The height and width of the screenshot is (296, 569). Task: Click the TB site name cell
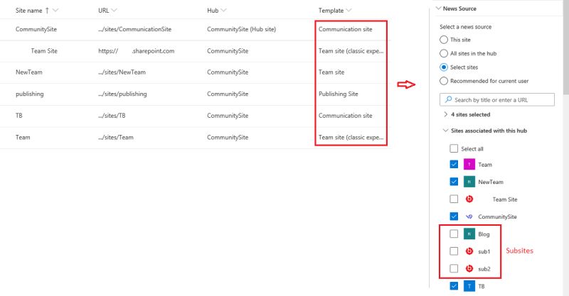click(19, 116)
